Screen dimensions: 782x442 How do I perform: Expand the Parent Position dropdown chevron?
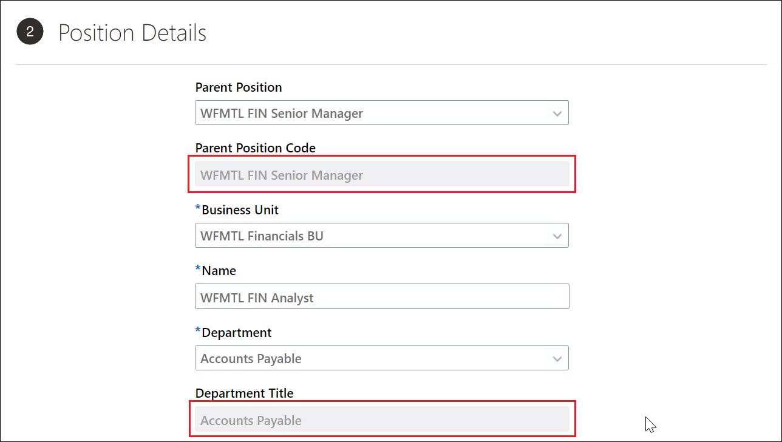[x=557, y=114]
